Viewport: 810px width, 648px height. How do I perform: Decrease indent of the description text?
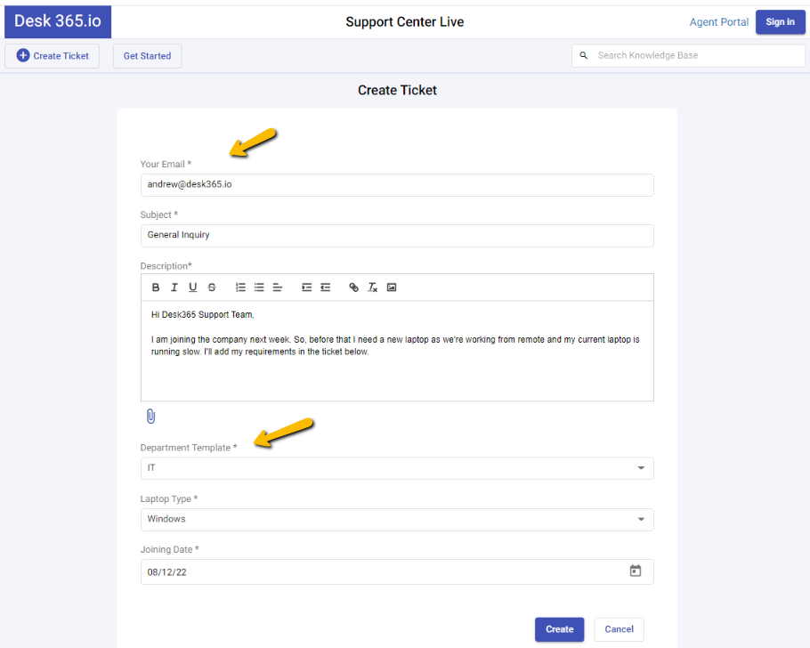click(x=324, y=287)
